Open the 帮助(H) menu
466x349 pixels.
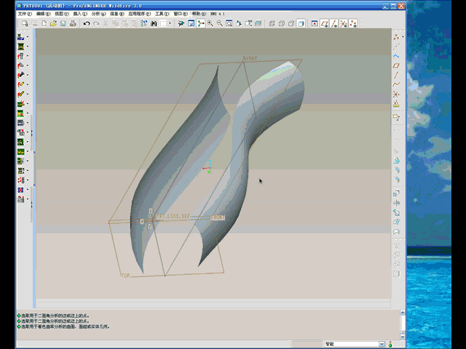[198, 14]
